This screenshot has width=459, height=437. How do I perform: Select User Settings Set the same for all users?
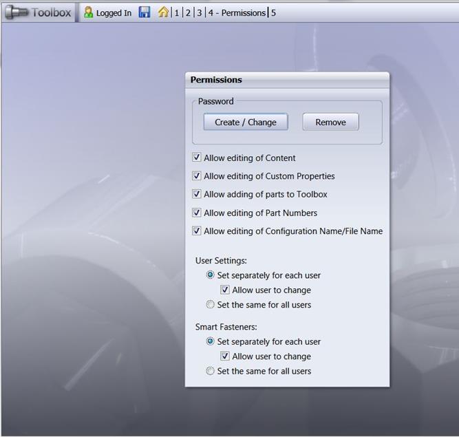tap(211, 305)
